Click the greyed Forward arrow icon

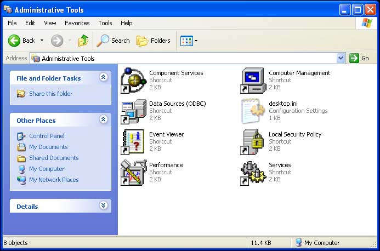pyautogui.click(x=57, y=41)
